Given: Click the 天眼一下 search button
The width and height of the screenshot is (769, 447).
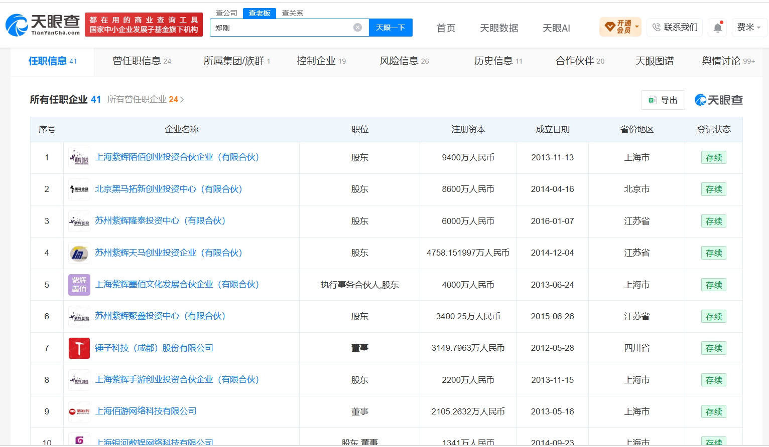Looking at the screenshot, I should pyautogui.click(x=391, y=28).
